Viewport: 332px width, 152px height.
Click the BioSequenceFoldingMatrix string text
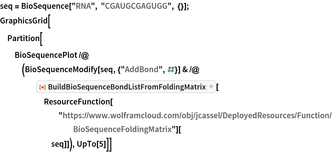point(122,129)
